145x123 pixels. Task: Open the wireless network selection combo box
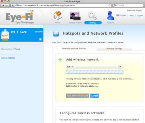click(94, 67)
